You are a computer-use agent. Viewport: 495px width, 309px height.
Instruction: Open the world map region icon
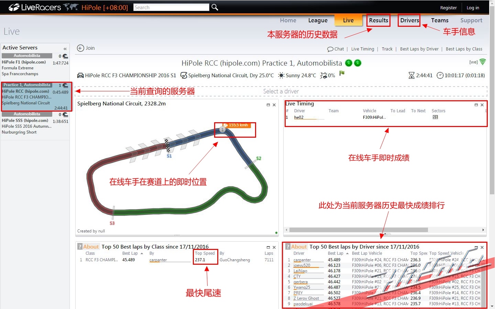coord(71,7)
